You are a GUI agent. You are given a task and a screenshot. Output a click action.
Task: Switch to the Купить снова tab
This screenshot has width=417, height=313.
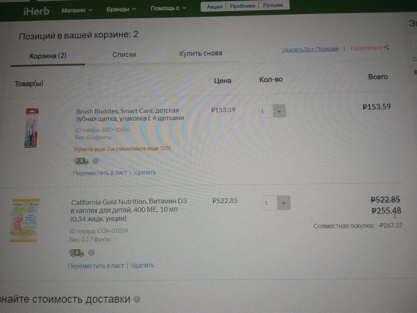[200, 53]
